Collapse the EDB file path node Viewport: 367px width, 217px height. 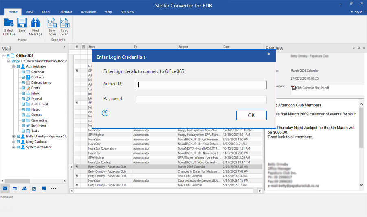(9, 61)
